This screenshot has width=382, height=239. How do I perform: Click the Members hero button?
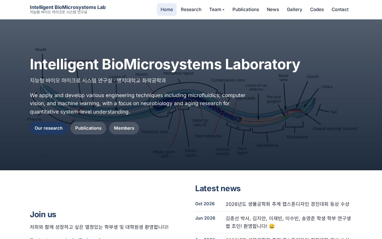tap(124, 128)
